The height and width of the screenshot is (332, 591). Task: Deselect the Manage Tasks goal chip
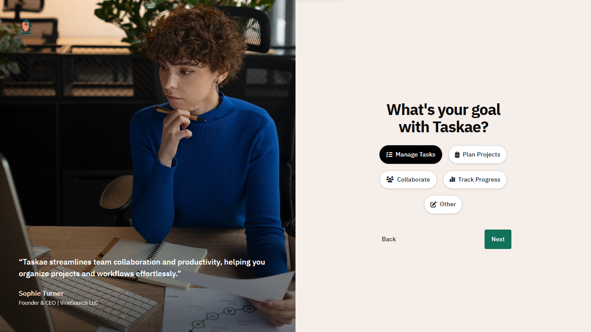[x=411, y=155]
